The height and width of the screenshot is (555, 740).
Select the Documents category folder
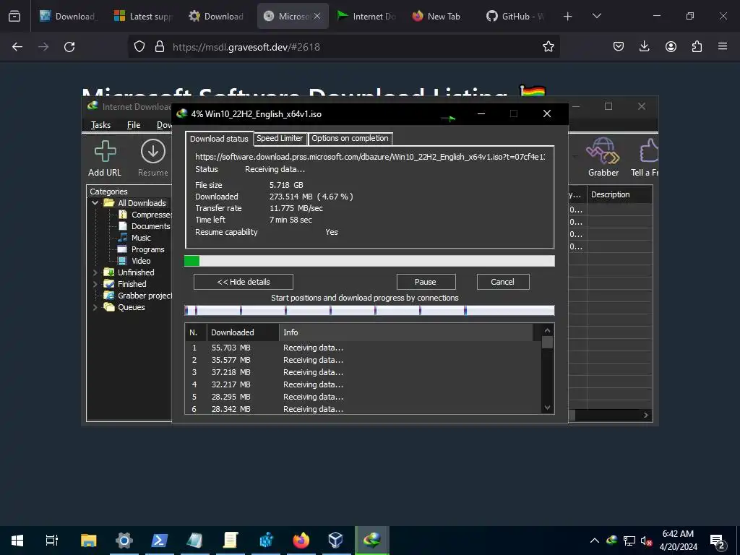click(145, 226)
